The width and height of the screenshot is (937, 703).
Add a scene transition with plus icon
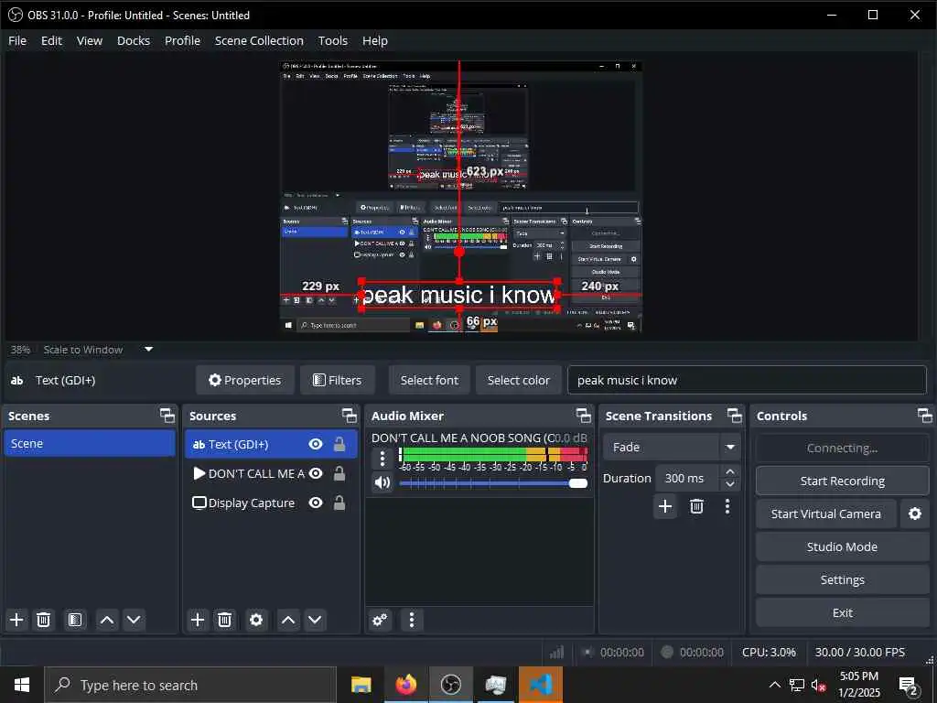665,506
